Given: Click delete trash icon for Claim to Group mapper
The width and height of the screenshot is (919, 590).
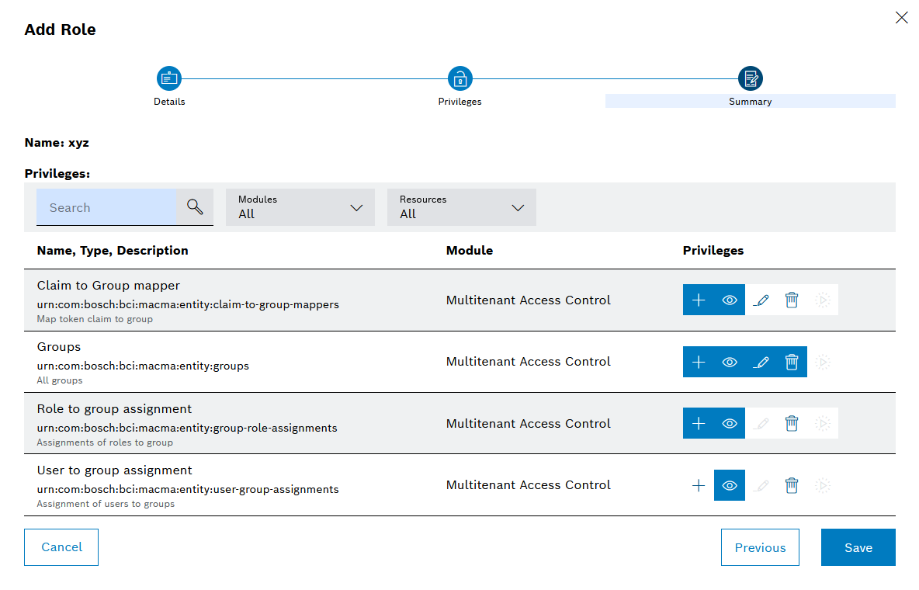Looking at the screenshot, I should [x=792, y=300].
